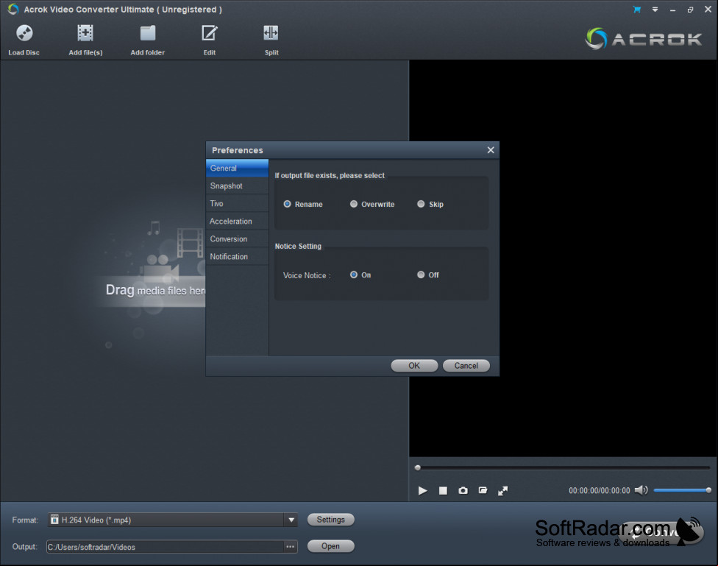Open the Edit tool
Viewport: 718px width, 566px height.
point(209,33)
